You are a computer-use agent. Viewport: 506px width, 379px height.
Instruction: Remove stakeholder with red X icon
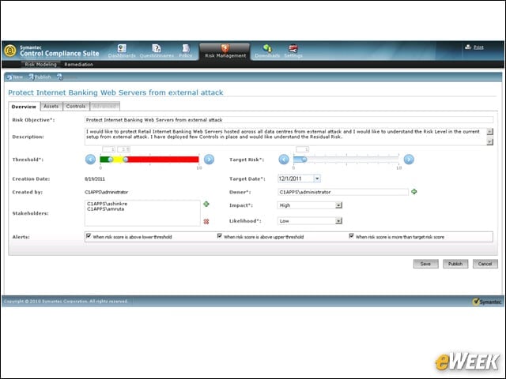tap(206, 221)
